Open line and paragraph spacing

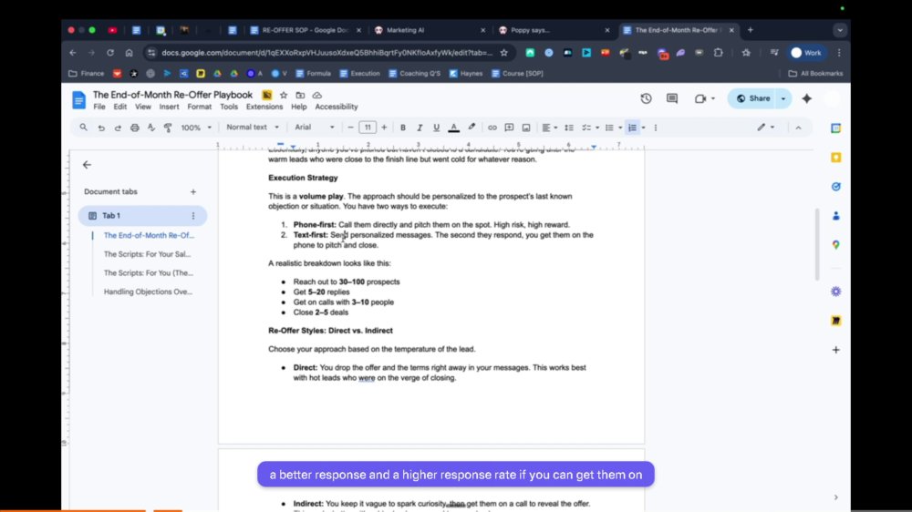(569, 128)
